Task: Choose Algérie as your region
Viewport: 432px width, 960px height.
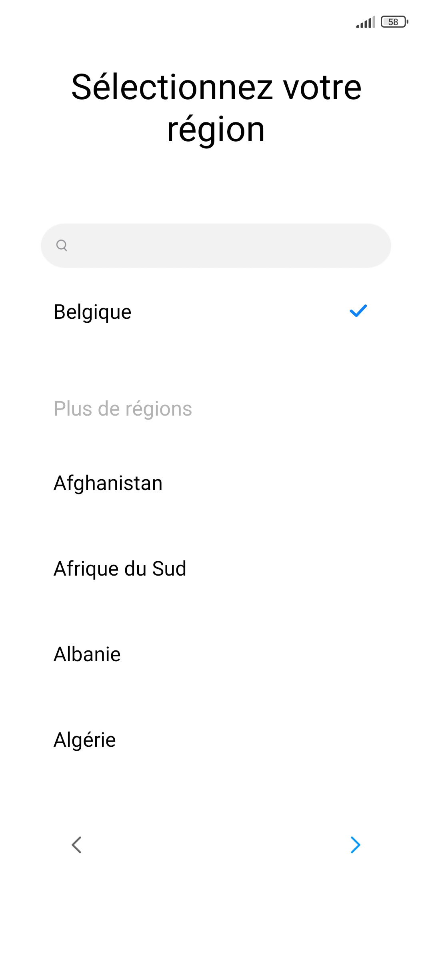Action: coord(85,740)
